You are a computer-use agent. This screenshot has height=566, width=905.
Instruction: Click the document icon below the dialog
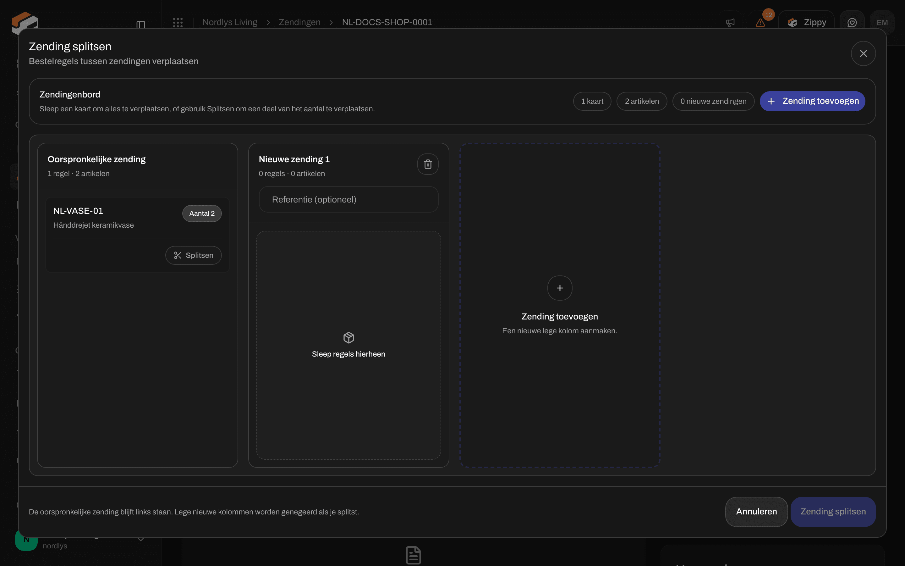(x=413, y=555)
